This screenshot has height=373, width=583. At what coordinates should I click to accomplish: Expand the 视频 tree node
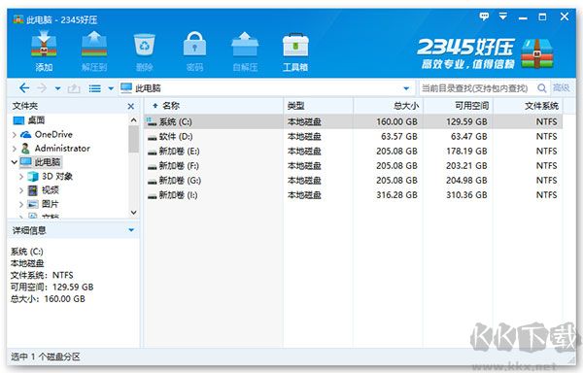point(21,190)
